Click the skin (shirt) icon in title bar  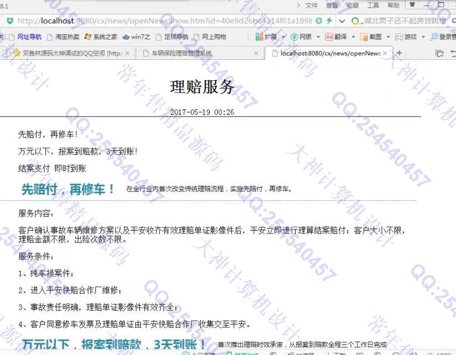tap(412, 4)
